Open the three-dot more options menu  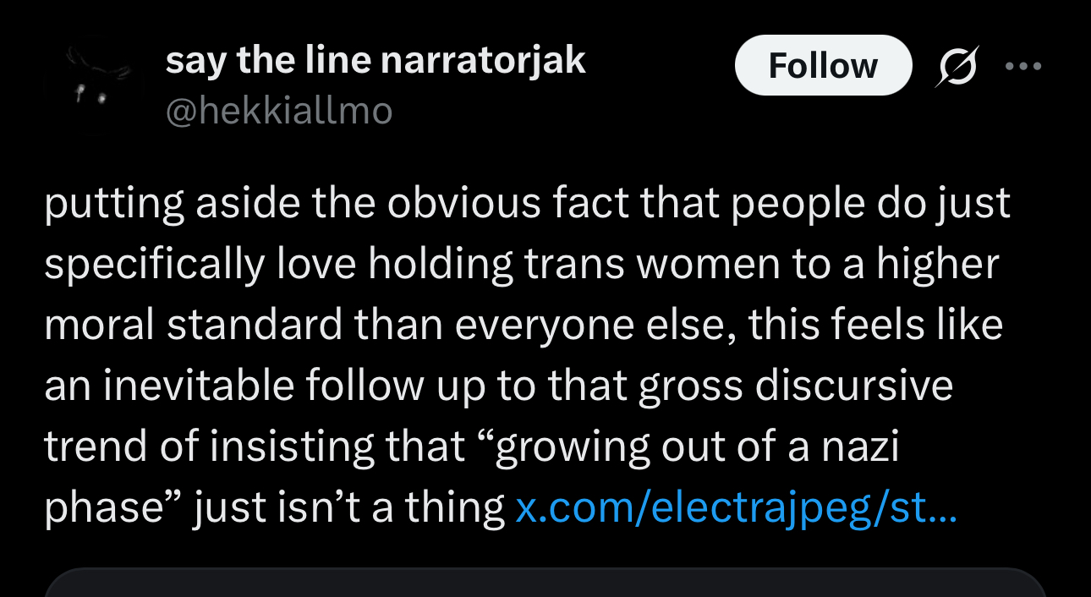[x=1024, y=66]
